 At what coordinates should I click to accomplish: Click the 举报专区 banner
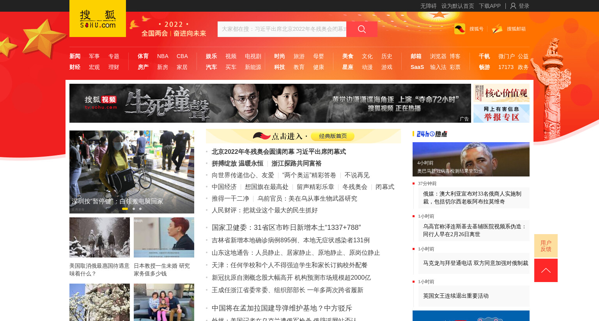[502, 113]
